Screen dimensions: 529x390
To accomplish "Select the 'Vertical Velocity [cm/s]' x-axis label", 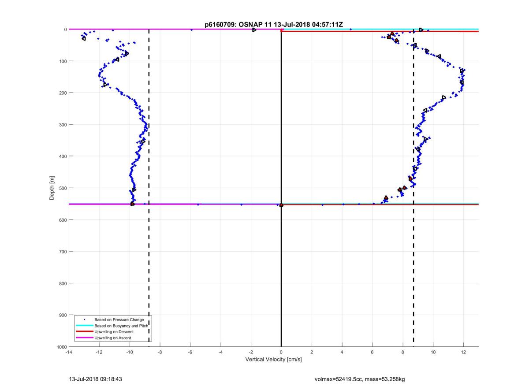I will 273,360.
